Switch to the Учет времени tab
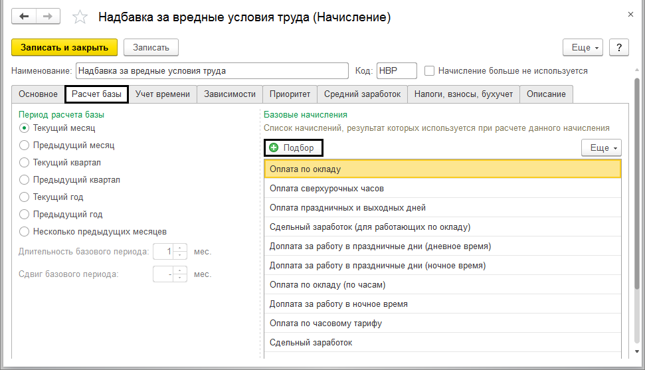This screenshot has width=645, height=370. tap(163, 94)
